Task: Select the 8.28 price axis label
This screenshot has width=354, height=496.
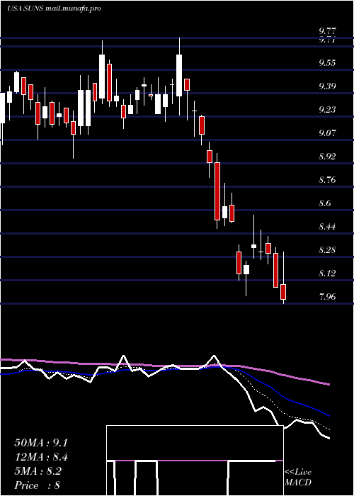Action: coord(327,250)
